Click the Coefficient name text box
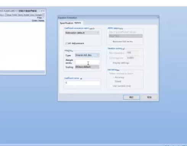 point(82,83)
